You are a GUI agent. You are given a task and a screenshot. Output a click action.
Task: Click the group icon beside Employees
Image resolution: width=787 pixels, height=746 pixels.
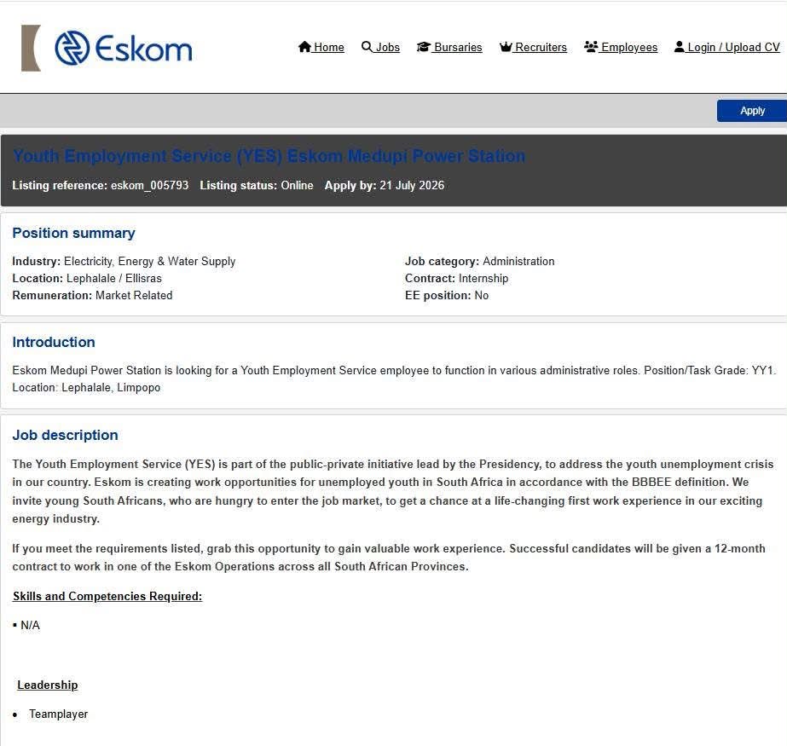point(591,47)
